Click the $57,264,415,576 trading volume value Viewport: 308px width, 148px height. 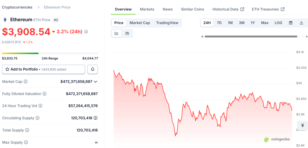pyautogui.click(x=83, y=106)
